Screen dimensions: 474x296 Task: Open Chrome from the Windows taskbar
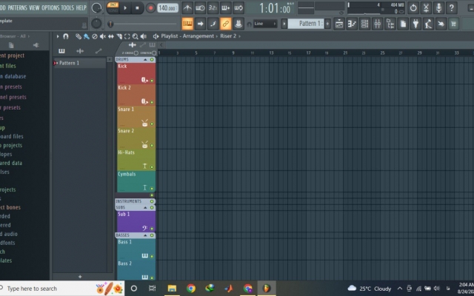point(191,289)
